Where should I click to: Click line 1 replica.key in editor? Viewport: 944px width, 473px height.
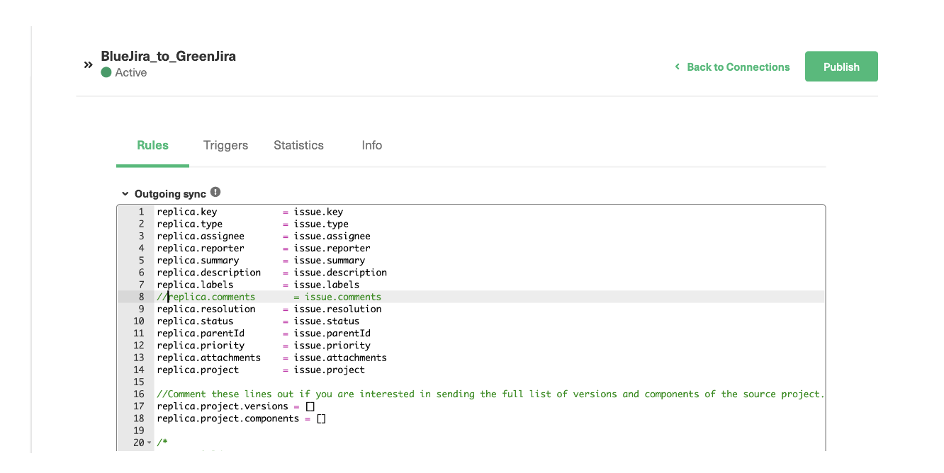coord(187,212)
